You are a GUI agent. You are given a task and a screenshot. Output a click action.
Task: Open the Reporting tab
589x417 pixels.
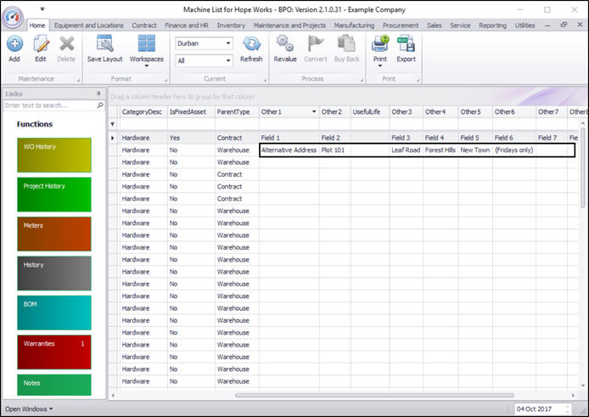(492, 25)
